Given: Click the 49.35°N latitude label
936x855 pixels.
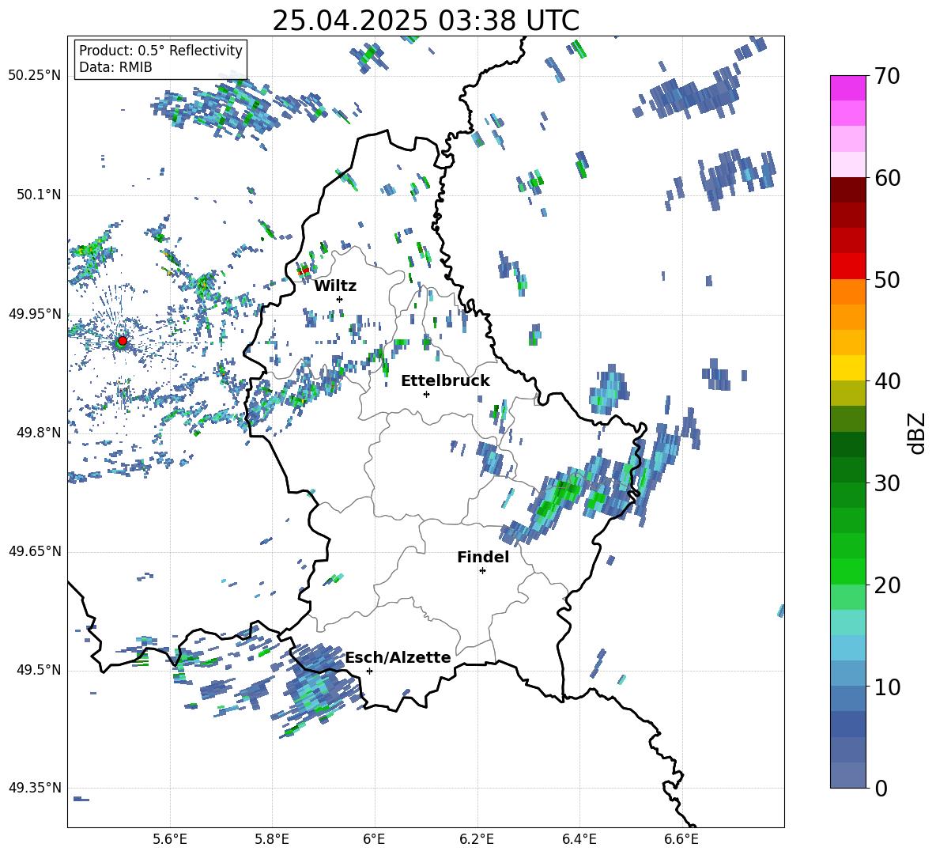Looking at the screenshot, I should (x=35, y=788).
